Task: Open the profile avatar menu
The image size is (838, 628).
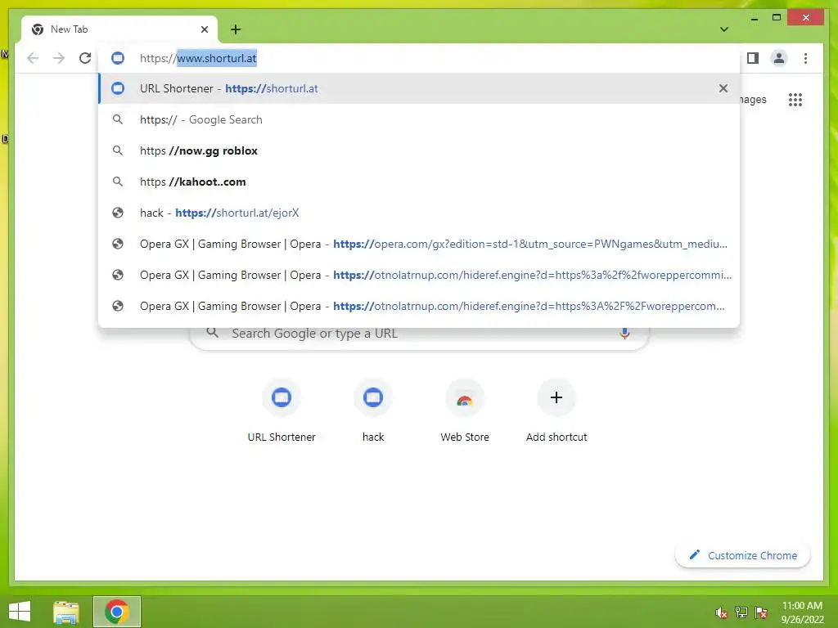Action: pyautogui.click(x=779, y=58)
